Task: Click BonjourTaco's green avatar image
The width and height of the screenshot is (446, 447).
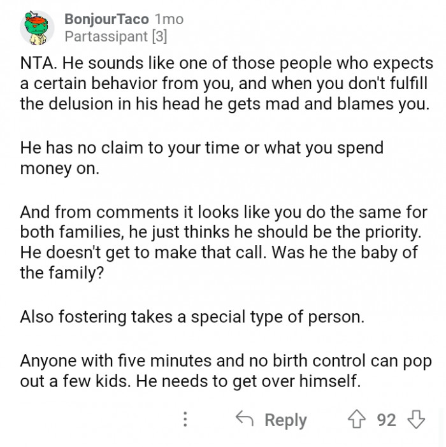Action: click(38, 28)
